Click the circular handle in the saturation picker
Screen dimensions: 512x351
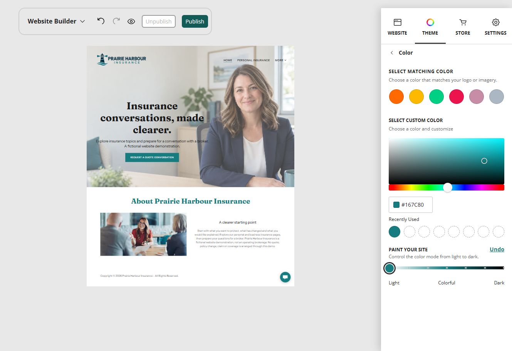484,161
